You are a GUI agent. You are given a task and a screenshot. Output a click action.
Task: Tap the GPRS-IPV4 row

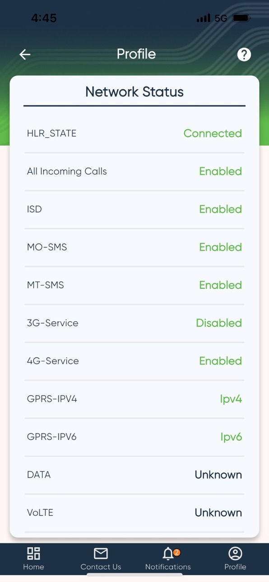134,399
